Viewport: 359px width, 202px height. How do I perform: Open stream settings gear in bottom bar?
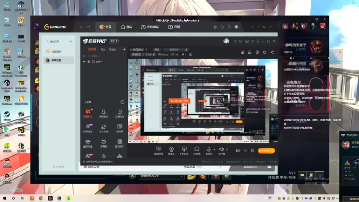point(253,150)
